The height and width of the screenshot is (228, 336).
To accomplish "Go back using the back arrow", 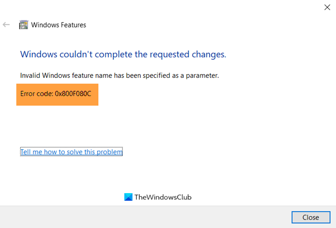I will tap(6, 25).
